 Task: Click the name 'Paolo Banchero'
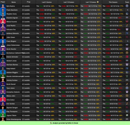pos(12,10)
